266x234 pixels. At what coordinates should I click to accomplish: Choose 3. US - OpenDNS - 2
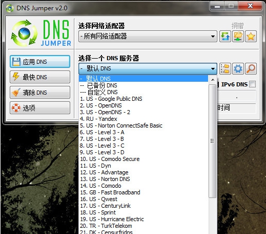[x=144, y=112]
